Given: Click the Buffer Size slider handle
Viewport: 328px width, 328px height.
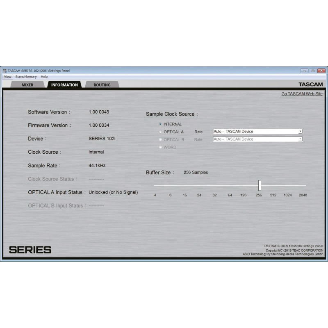Looking at the screenshot, I should 260,185.
